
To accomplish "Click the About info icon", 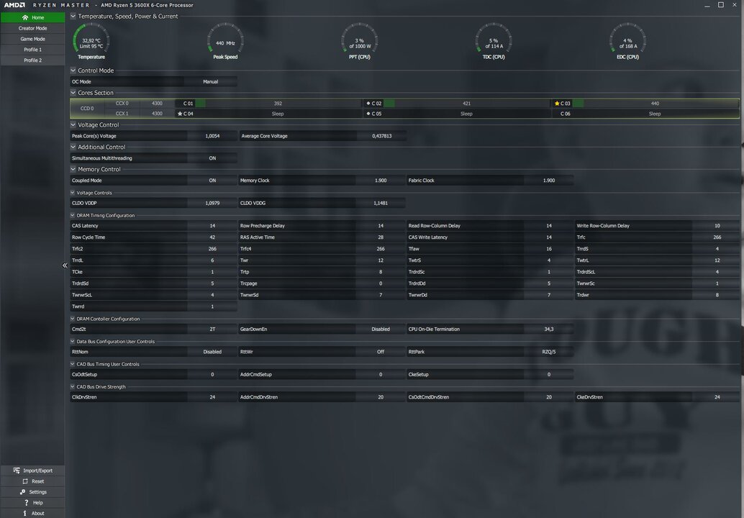I will [24, 513].
